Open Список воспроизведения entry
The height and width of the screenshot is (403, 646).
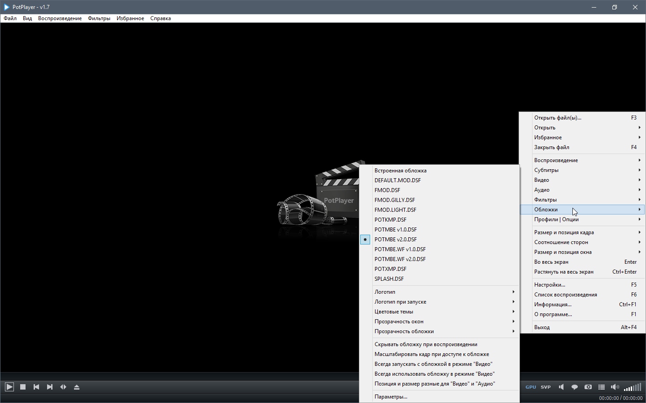click(582, 295)
